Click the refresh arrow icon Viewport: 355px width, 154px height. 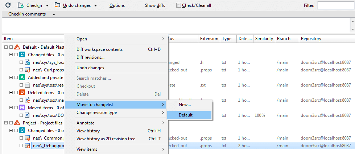coord(8,5)
